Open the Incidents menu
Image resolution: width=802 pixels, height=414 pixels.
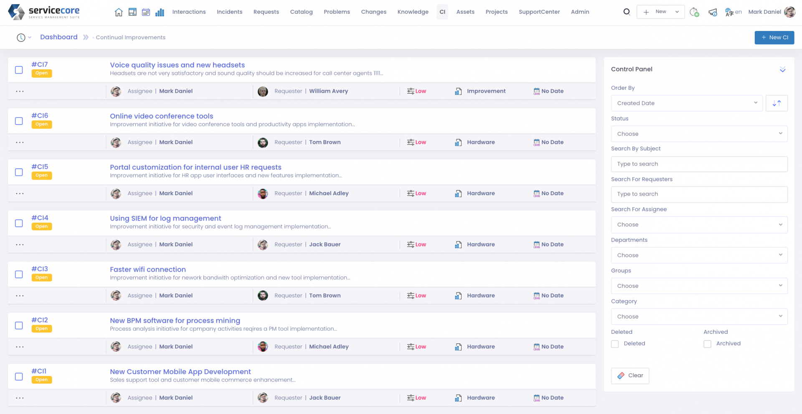coord(229,12)
